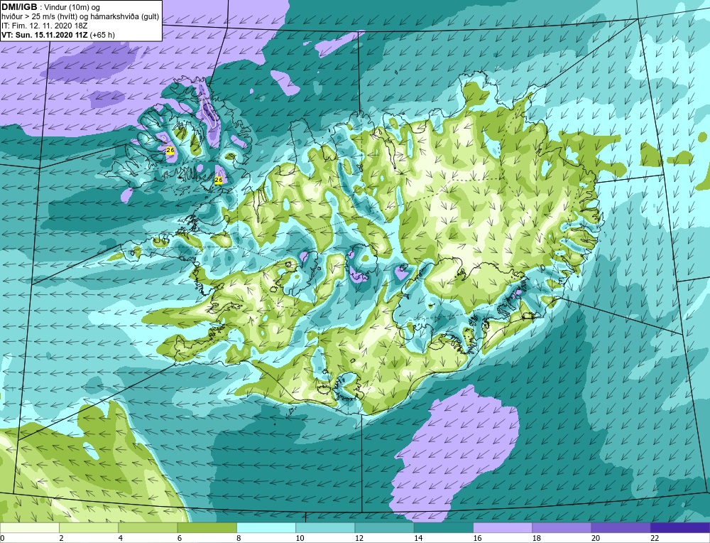This screenshot has width=710, height=543.
Task: Pick the 4–6 m/s medium green legend swatch
Action: point(148,527)
